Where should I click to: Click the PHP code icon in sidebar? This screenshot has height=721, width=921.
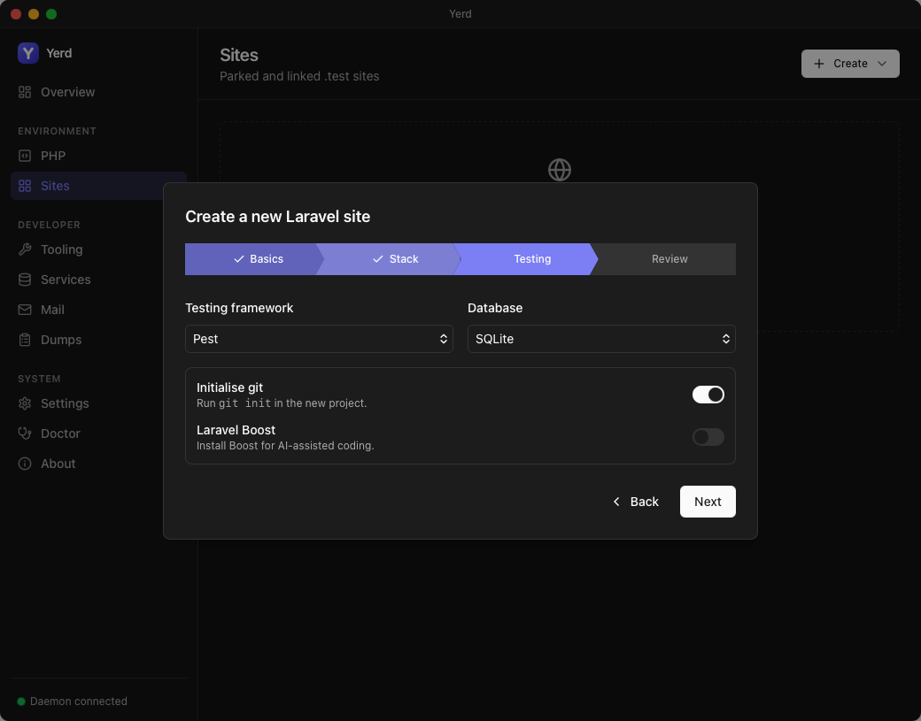(x=25, y=156)
